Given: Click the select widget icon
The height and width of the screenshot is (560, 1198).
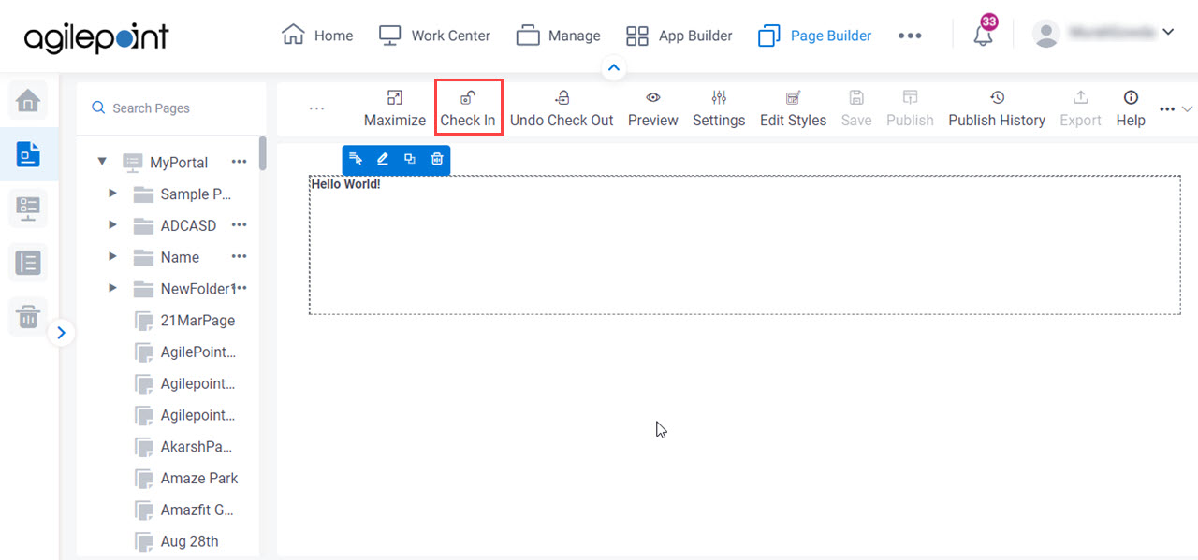Looking at the screenshot, I should pyautogui.click(x=356, y=159).
